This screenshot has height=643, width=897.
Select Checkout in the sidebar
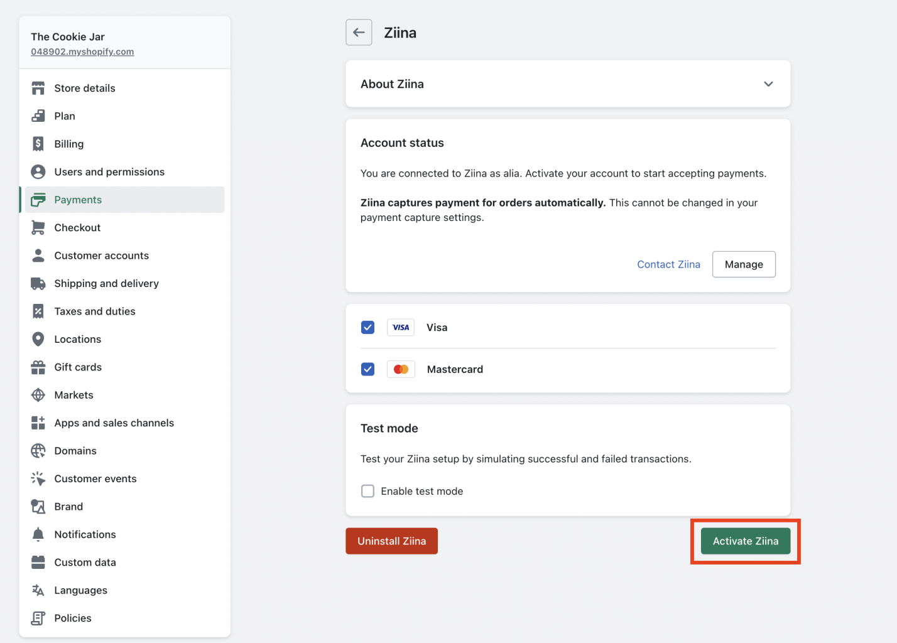point(124,227)
